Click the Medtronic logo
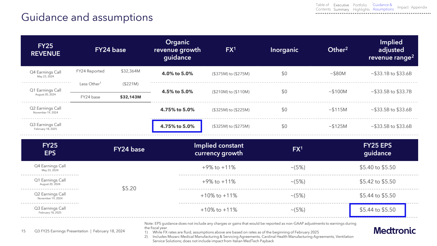Image resolution: width=437 pixels, height=246 pixels. (395, 231)
